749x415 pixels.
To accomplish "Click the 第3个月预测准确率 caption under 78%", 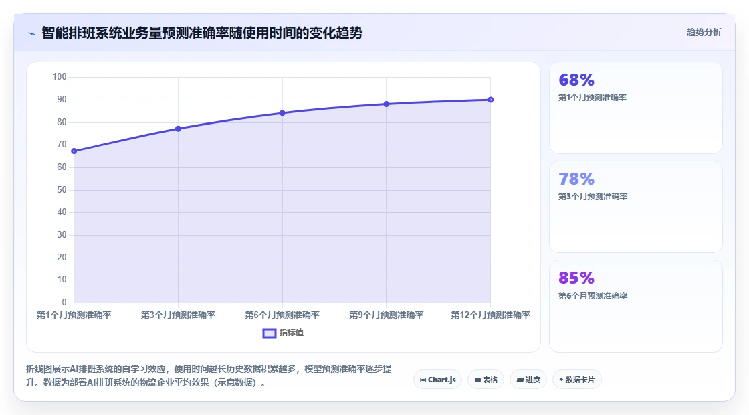I will [x=593, y=197].
